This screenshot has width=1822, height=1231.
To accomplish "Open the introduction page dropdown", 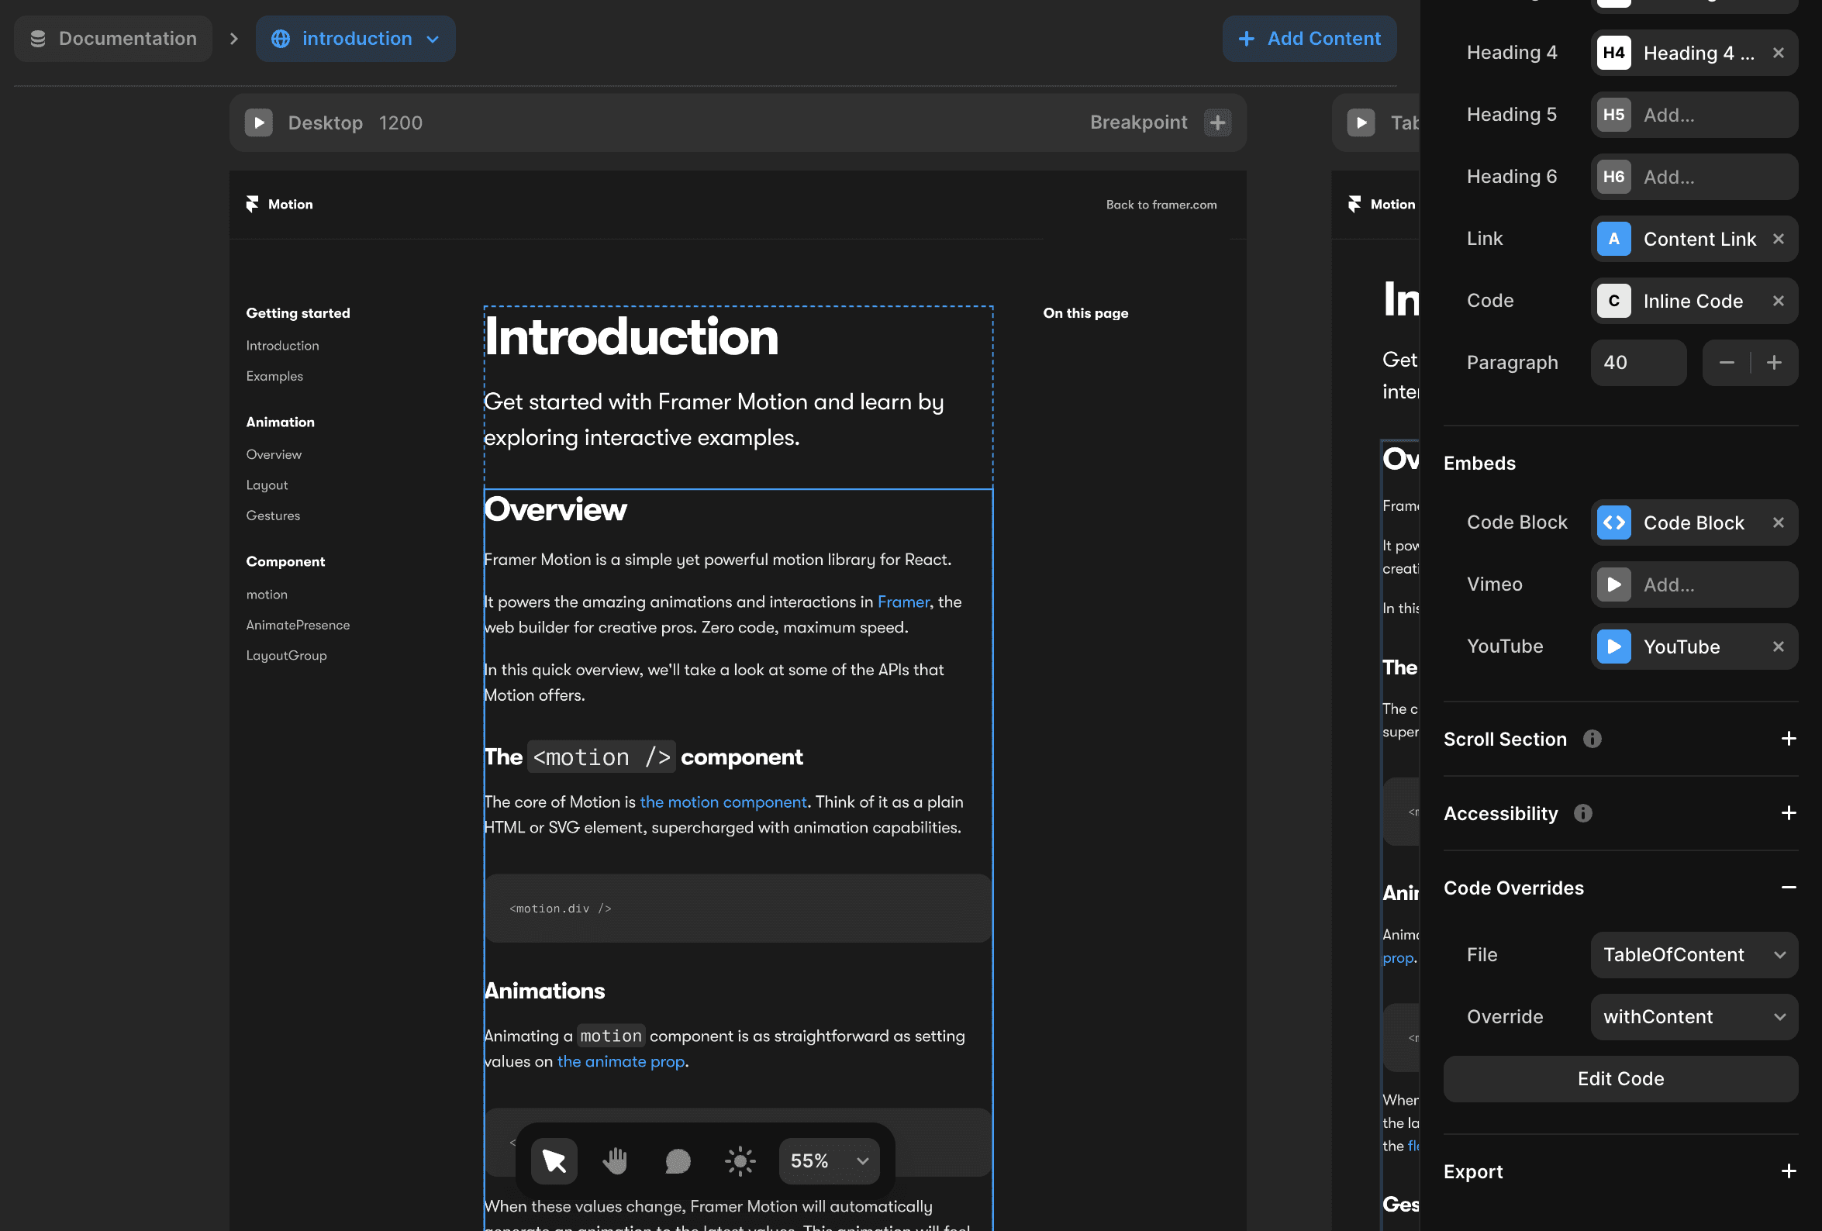I will click(x=434, y=39).
